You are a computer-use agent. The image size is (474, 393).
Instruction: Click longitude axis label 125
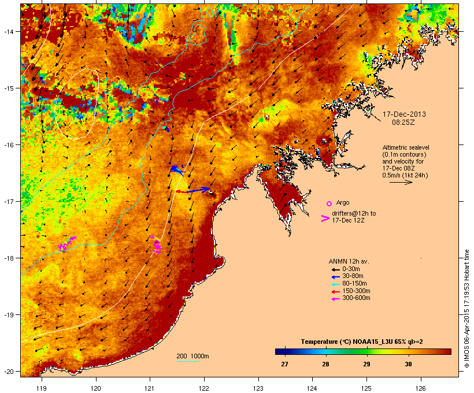coord(366,388)
